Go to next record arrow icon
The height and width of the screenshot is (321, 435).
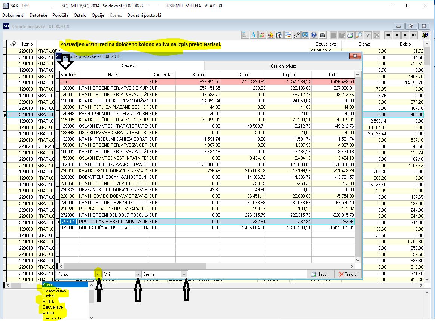click(x=405, y=35)
